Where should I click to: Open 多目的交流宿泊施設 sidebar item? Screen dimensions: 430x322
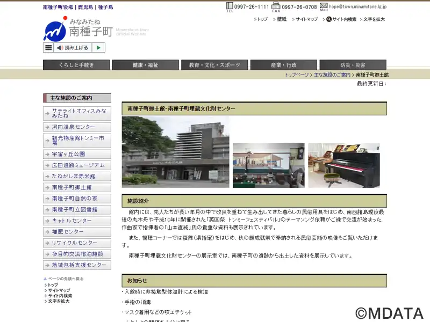pyautogui.click(x=77, y=254)
